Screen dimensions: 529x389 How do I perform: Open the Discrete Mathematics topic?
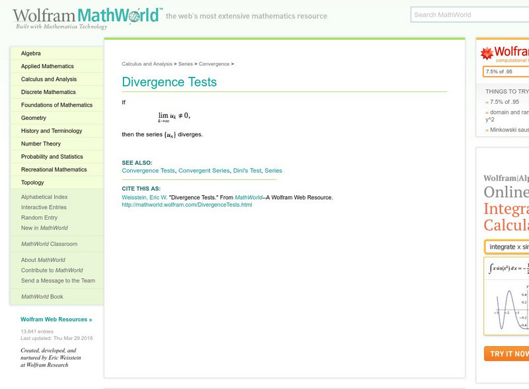click(48, 92)
